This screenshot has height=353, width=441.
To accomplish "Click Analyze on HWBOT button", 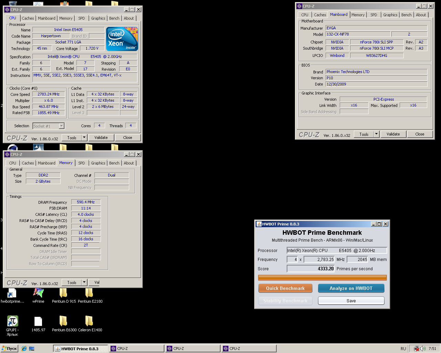I will [351, 288].
